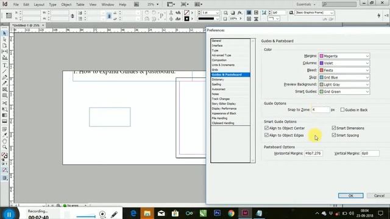The image size is (390, 219).
Task: Select the Hand tool
Action: coord(4,141)
